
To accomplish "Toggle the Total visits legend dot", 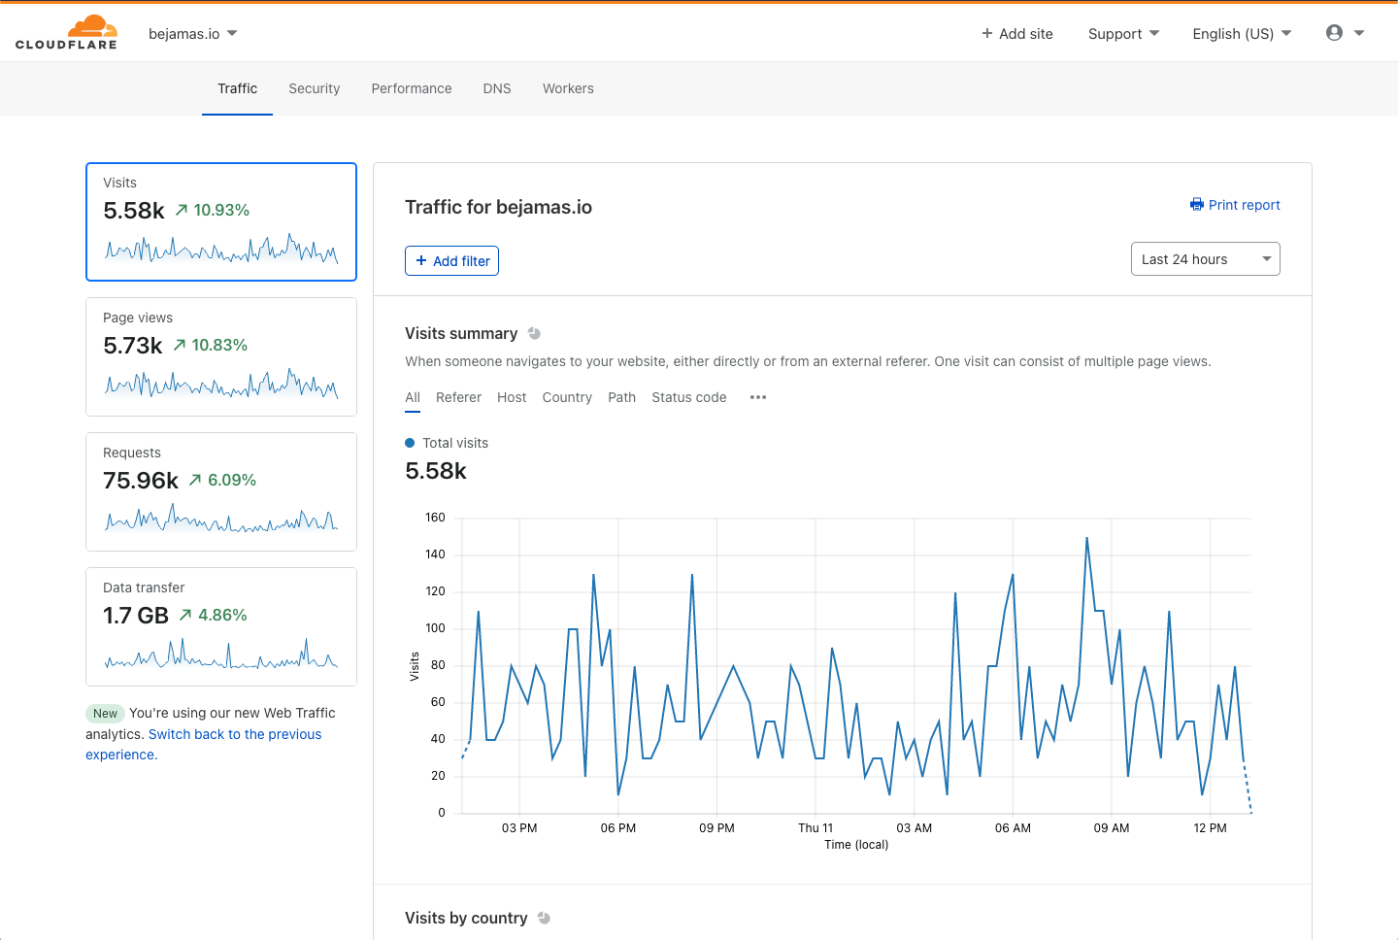I will 410,443.
